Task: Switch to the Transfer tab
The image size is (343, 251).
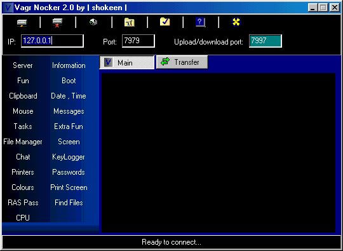Action: click(x=182, y=62)
